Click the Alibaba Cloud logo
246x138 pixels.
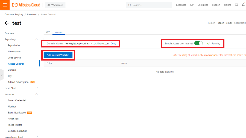click(x=26, y=5)
